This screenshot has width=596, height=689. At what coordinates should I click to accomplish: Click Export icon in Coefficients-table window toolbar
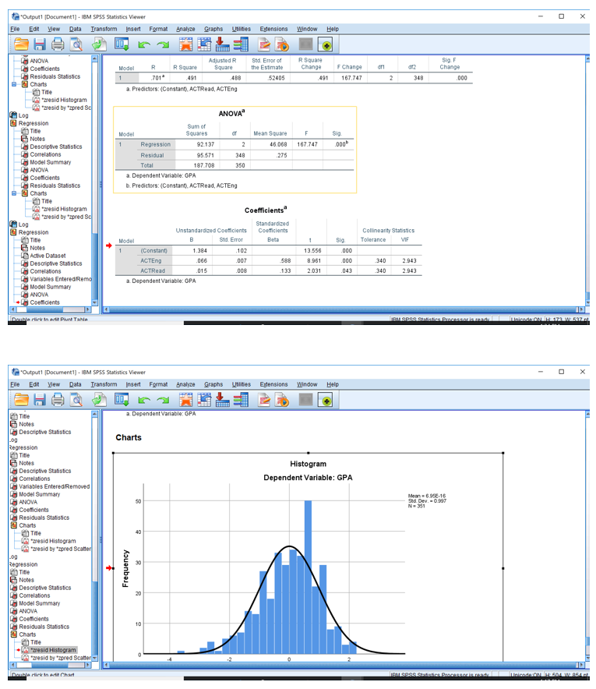coord(99,44)
